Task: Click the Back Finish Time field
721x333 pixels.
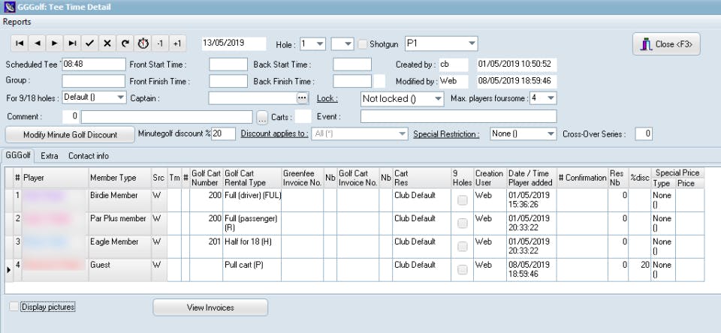Action: pyautogui.click(x=351, y=81)
